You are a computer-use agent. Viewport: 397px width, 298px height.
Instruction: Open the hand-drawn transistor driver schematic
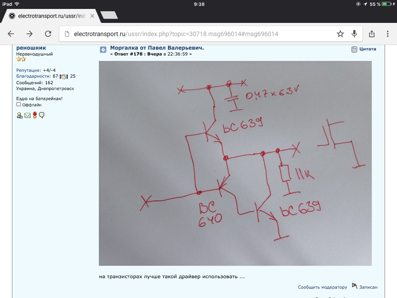click(235, 163)
